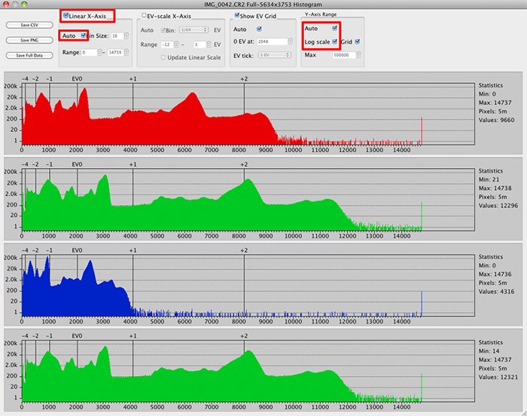This screenshot has height=416, width=527.
Task: Click the linear Range maximum field 14739
Action: coord(115,53)
